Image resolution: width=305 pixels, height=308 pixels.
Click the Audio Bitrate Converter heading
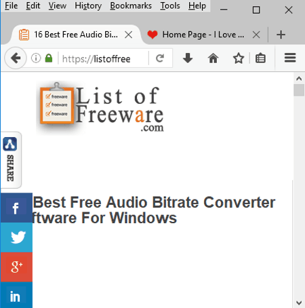154,210
